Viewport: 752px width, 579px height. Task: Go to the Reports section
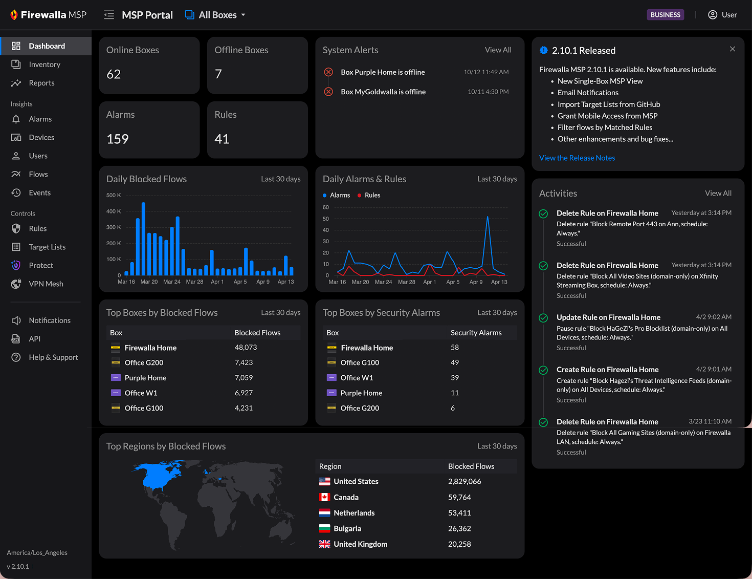pyautogui.click(x=41, y=83)
